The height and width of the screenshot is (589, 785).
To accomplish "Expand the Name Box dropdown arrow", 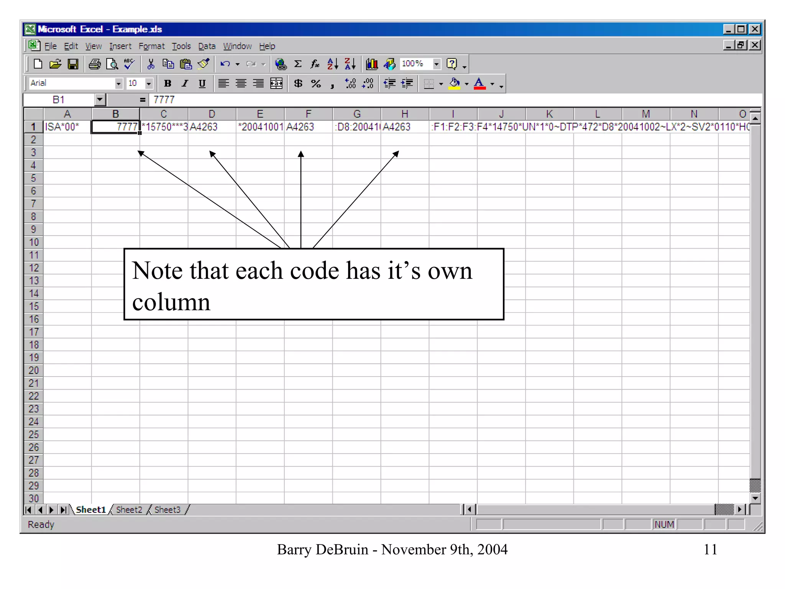I will pyautogui.click(x=100, y=100).
